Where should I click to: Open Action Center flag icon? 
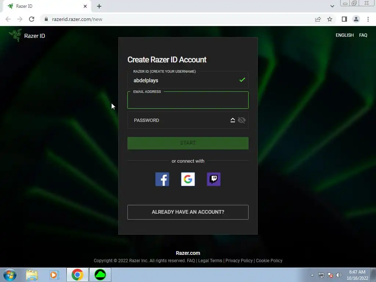(x=330, y=275)
